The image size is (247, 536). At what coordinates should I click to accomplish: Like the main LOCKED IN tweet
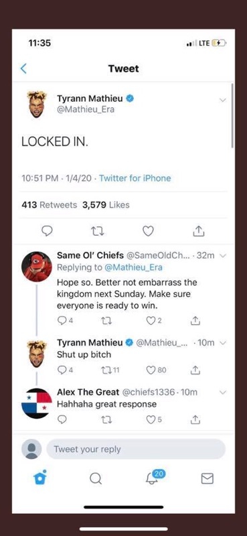[147, 232]
